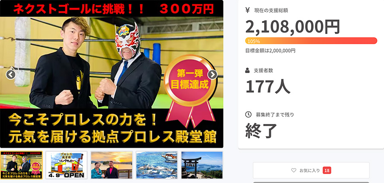Click the yen icon beside 現在の支援総額
The image size is (384, 183).
pyautogui.click(x=247, y=10)
